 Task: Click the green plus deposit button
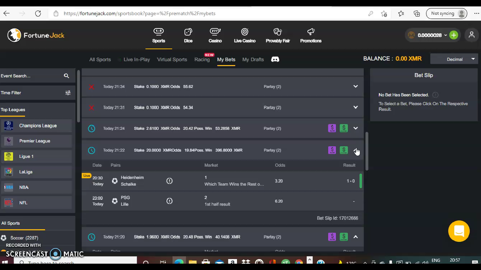pos(454,35)
